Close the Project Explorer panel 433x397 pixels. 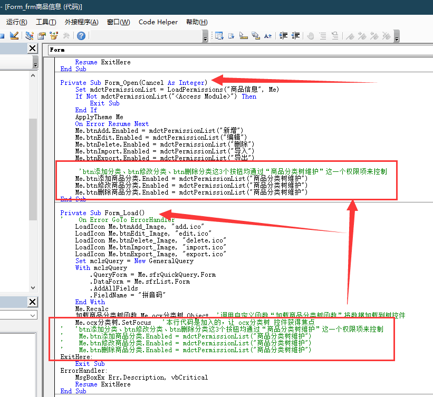(33, 49)
